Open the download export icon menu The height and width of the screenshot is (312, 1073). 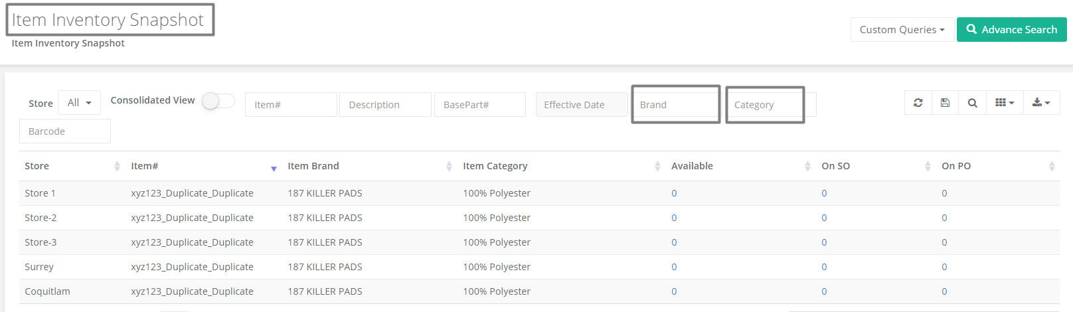point(1041,103)
